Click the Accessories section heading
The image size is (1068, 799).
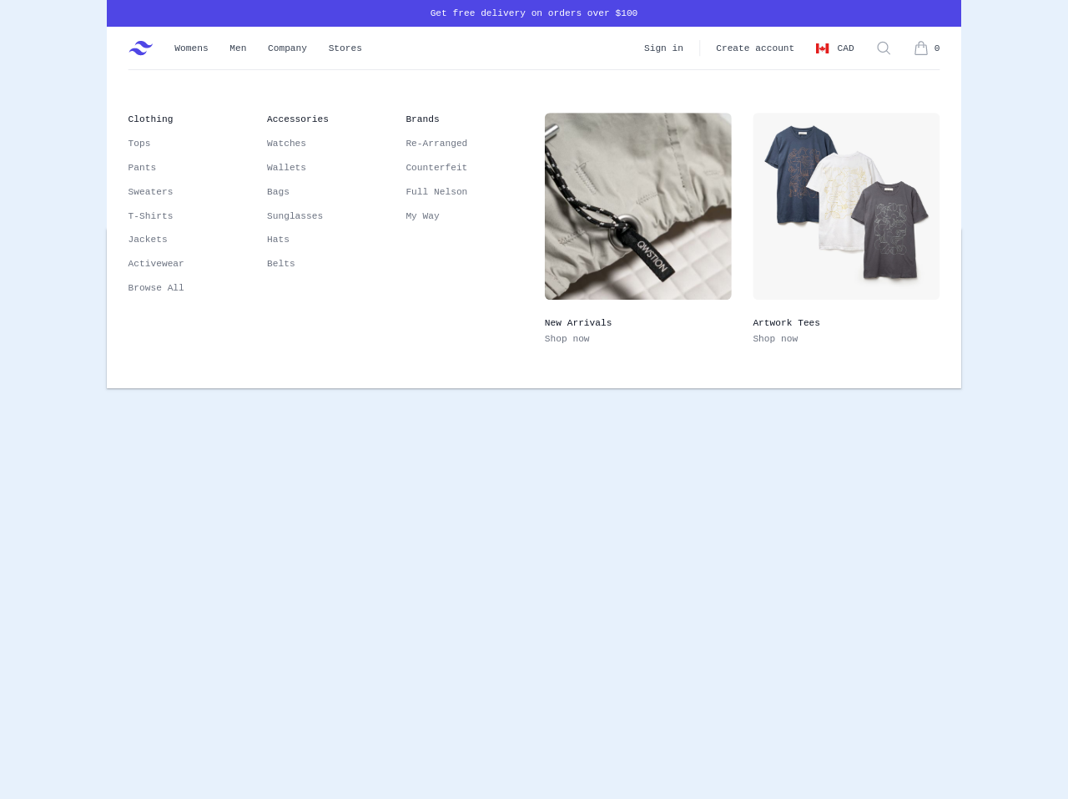pyautogui.click(x=298, y=119)
